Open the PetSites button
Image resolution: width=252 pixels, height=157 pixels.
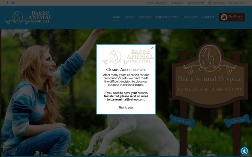pyautogui.click(x=232, y=17)
